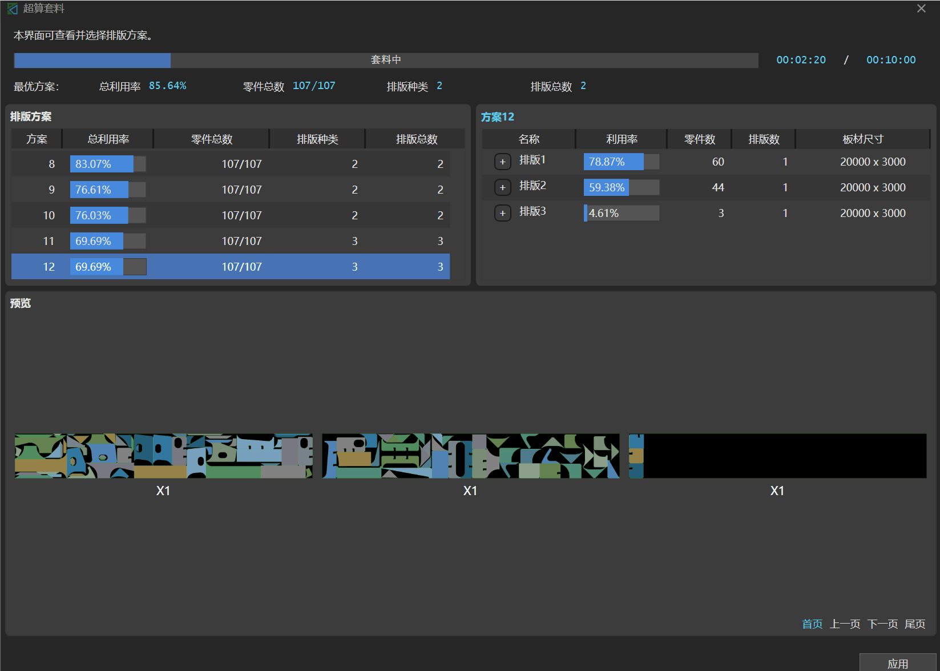Sort by 板材尺寸 column header
940x671 pixels.
tap(862, 139)
